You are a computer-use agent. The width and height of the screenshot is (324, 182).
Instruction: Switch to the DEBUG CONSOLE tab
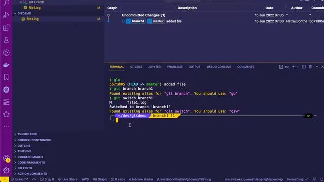tap(219, 67)
